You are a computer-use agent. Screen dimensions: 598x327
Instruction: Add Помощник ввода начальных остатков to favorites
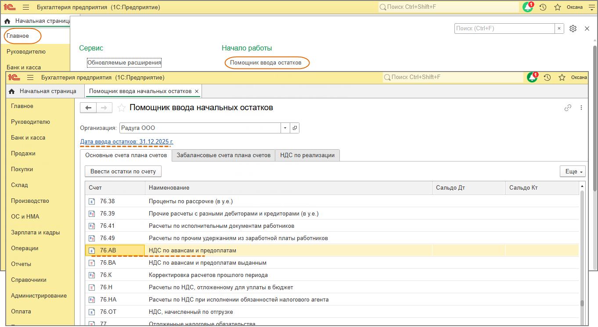click(x=122, y=108)
